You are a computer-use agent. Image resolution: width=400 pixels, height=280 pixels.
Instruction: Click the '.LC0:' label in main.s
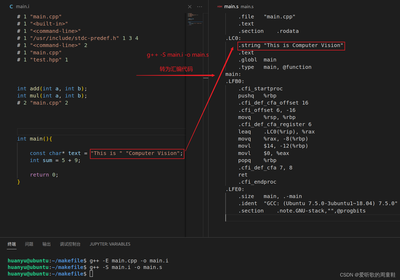coord(233,38)
